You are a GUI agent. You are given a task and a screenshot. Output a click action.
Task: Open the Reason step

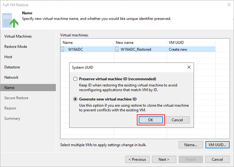[10, 108]
